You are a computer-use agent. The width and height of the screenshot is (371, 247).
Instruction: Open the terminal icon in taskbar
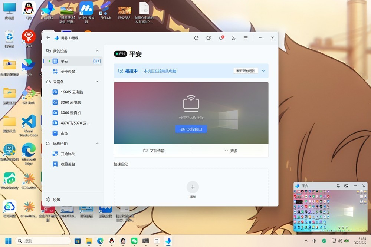click(x=145, y=241)
